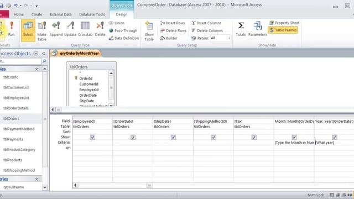Run the query with the red exclamation icon
The image size is (354, 199).
point(11,29)
